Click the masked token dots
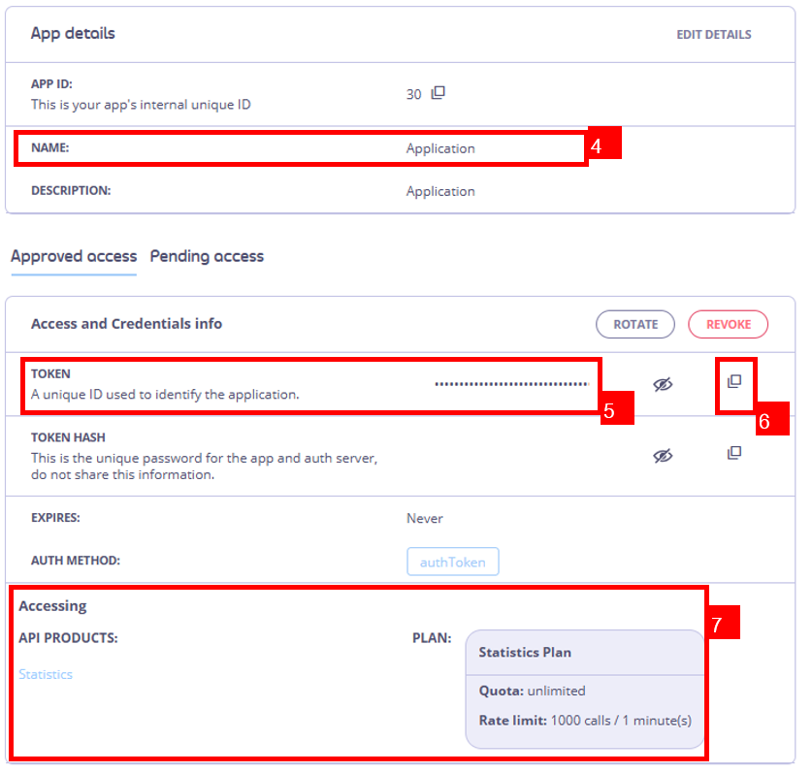The width and height of the screenshot is (812, 773). (511, 384)
